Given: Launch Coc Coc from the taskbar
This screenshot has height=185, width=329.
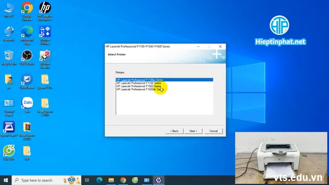Looking at the screenshot, I should tap(135, 180).
